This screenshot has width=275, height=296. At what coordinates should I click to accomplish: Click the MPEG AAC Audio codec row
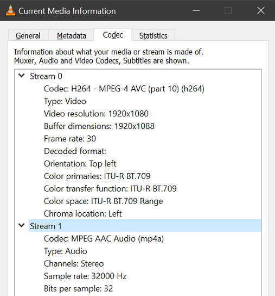(x=104, y=239)
